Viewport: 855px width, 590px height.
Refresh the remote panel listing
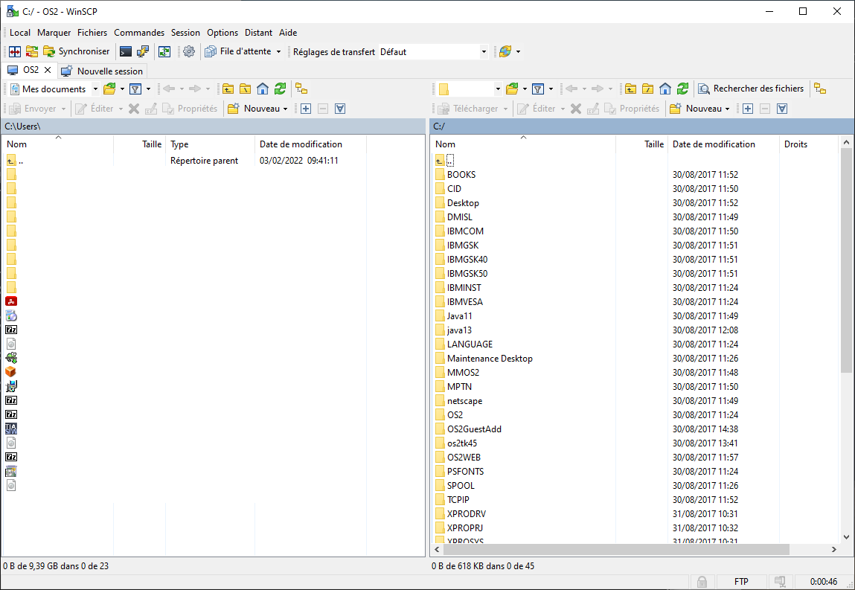coord(682,89)
